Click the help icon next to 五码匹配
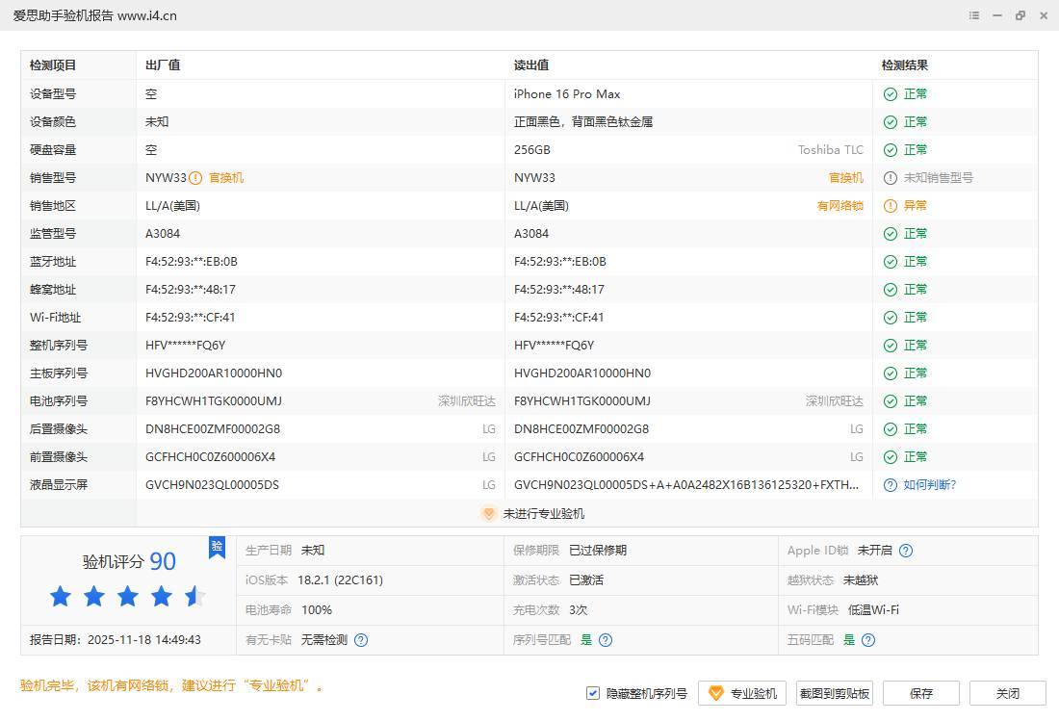Viewport: 1059px width, 721px height. click(868, 640)
